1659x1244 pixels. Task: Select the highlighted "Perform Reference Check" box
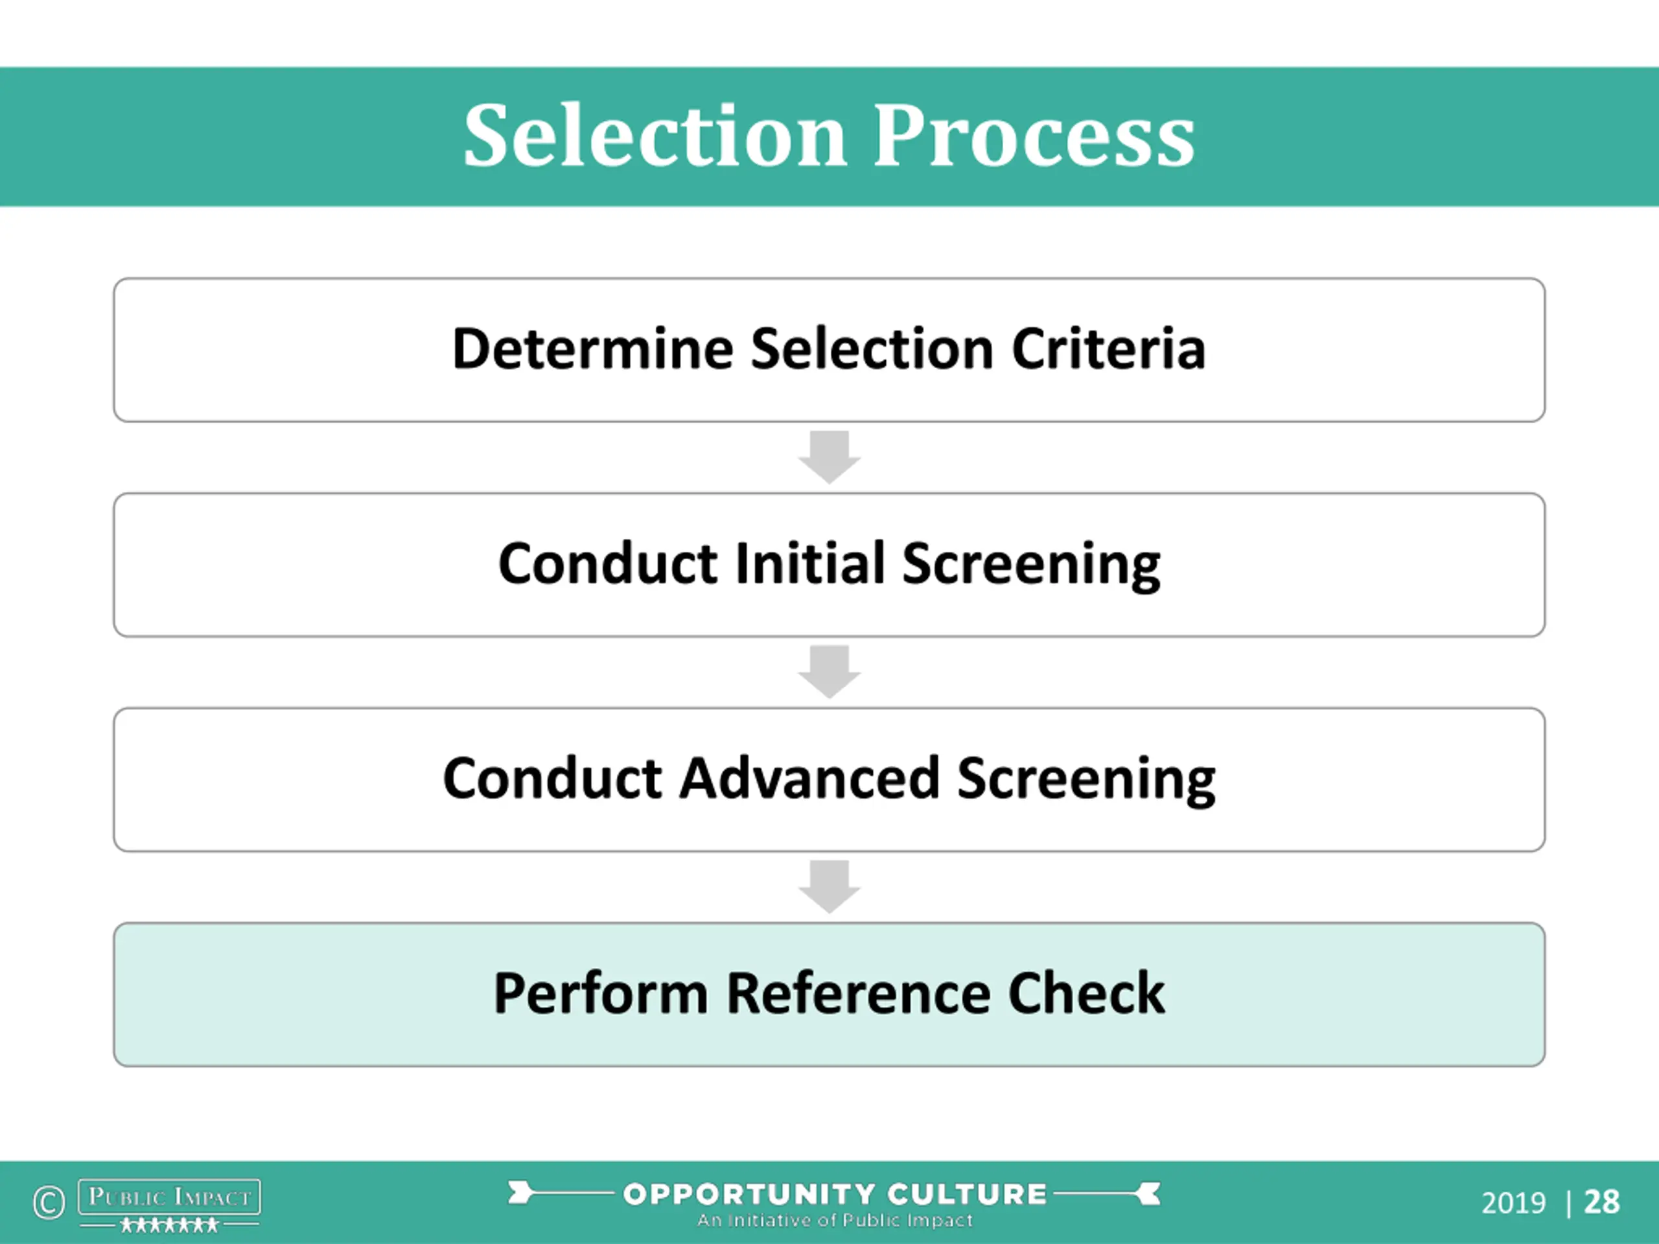[829, 995]
